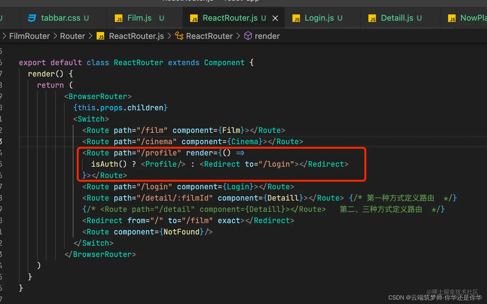Click the JS file icon in the breadcrumb
The width and height of the screenshot is (487, 304).
[x=100, y=36]
